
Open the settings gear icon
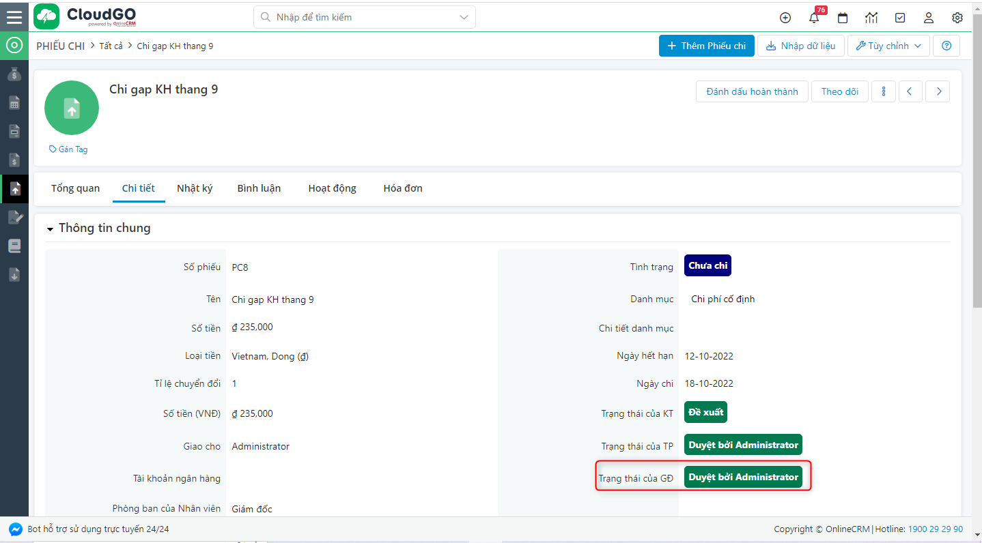pos(957,18)
